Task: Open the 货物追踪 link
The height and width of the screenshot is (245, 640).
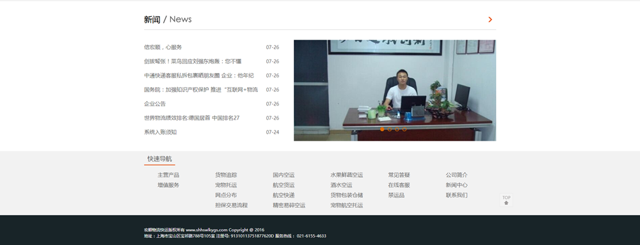Action: click(x=226, y=175)
